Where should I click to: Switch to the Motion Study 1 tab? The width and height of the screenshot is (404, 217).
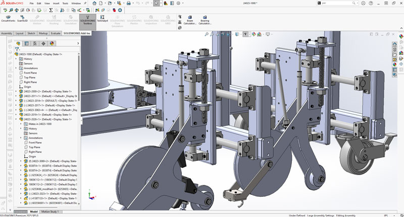49,211
